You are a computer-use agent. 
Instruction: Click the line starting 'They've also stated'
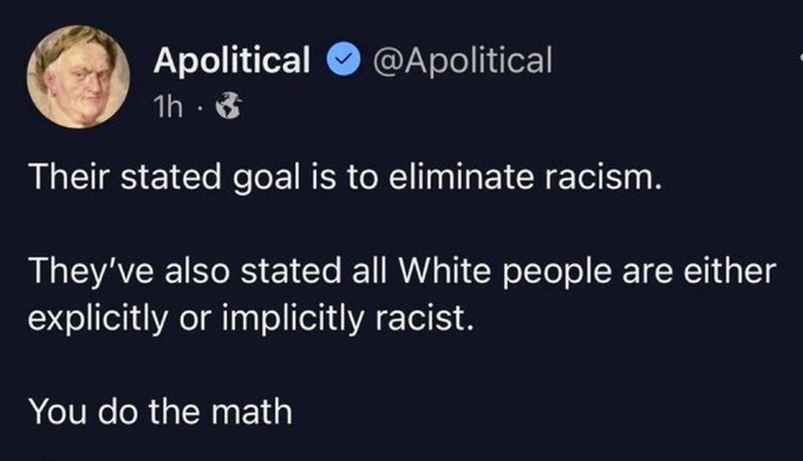(401, 274)
